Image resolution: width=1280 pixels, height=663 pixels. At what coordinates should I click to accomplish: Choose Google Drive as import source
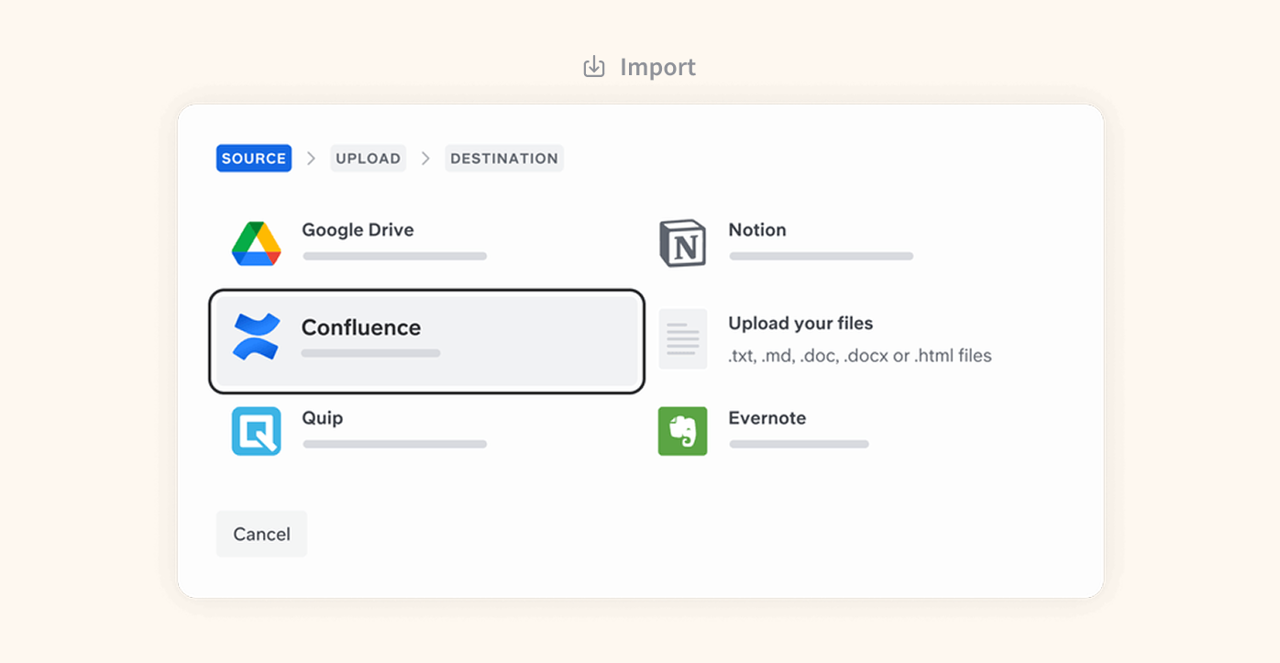358,230
